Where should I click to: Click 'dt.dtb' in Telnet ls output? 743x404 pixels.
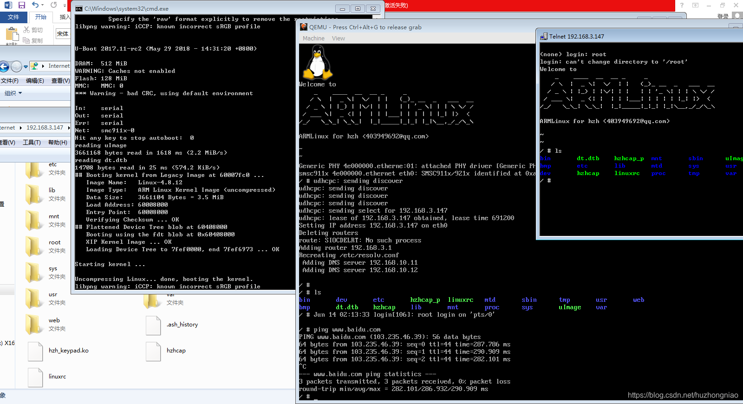pos(588,158)
